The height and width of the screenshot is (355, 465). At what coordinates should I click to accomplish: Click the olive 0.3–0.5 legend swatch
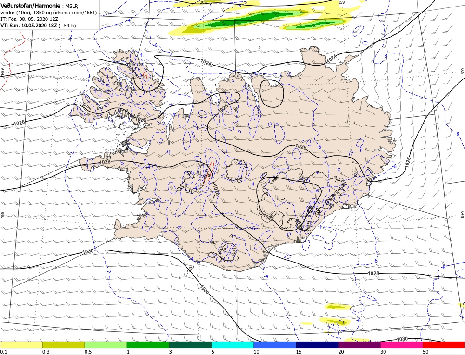[x=63, y=345]
